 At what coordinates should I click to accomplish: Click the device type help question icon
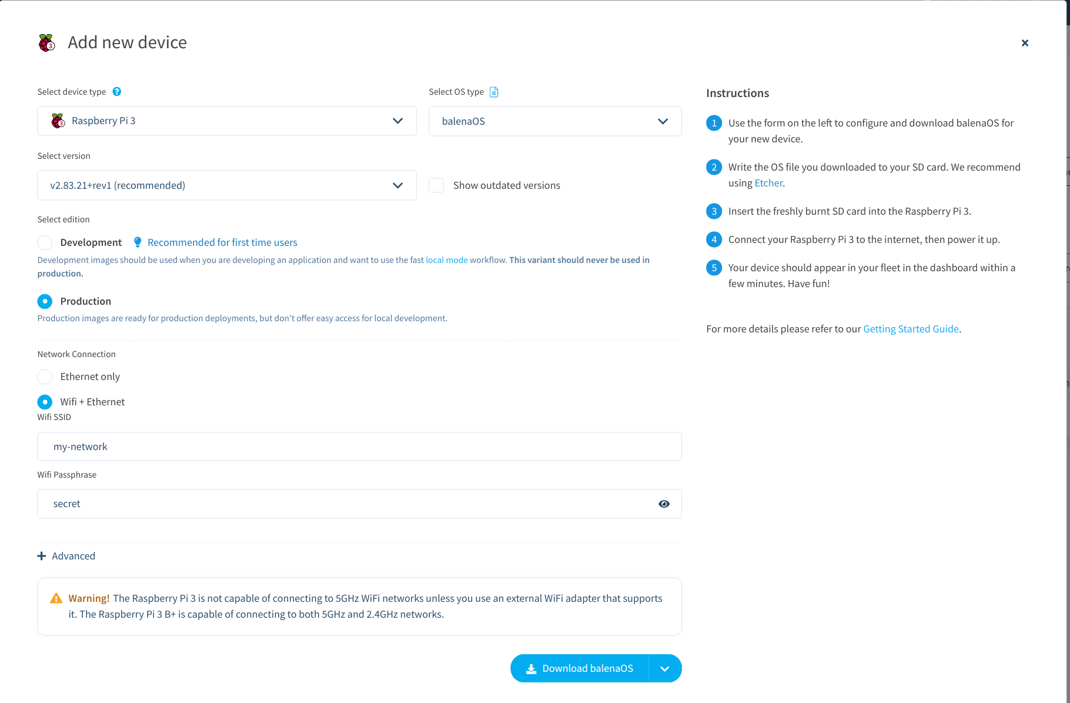click(117, 92)
